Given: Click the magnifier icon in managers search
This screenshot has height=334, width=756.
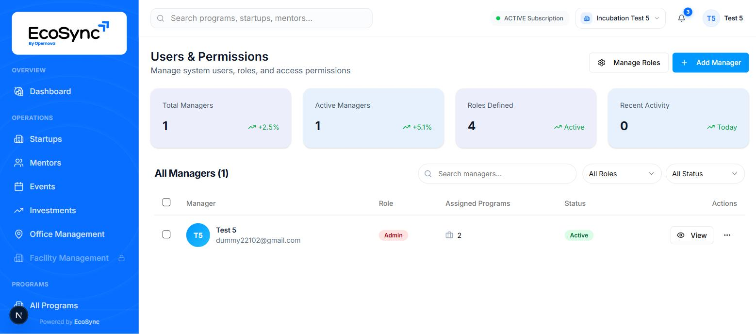Looking at the screenshot, I should [428, 174].
